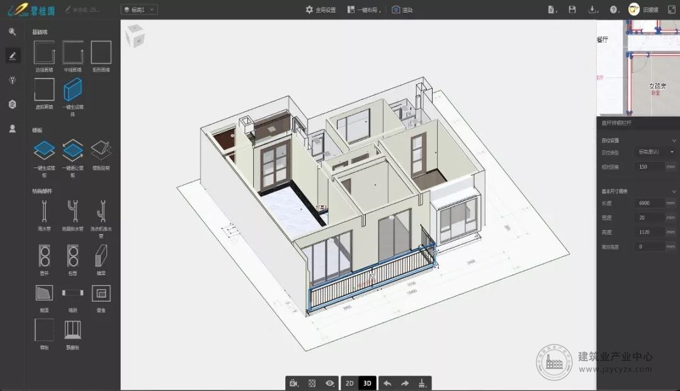Screen dimensions: 680x391
Task: Click the pencil drawing tool in sidebar
Action: (x=13, y=55)
